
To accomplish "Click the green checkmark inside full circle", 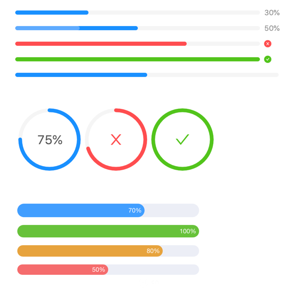I will [x=183, y=140].
